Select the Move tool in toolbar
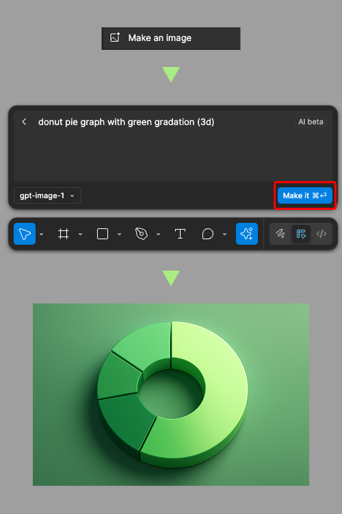Screen dimensions: 342x514 [25, 234]
